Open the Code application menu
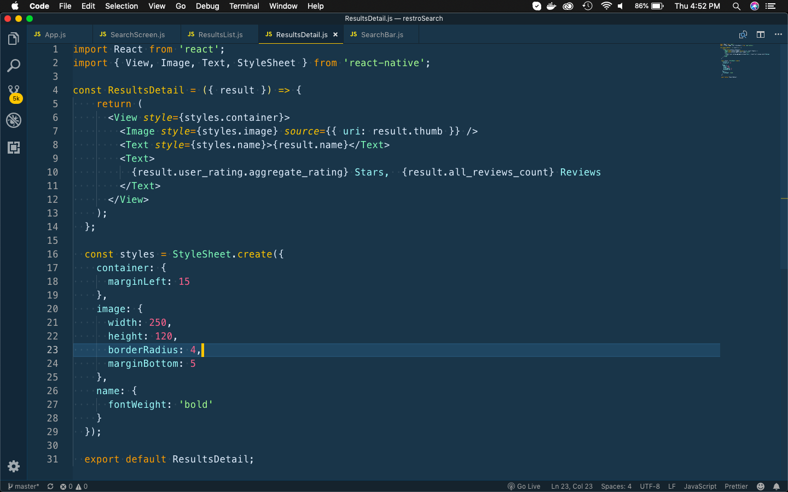 click(39, 6)
